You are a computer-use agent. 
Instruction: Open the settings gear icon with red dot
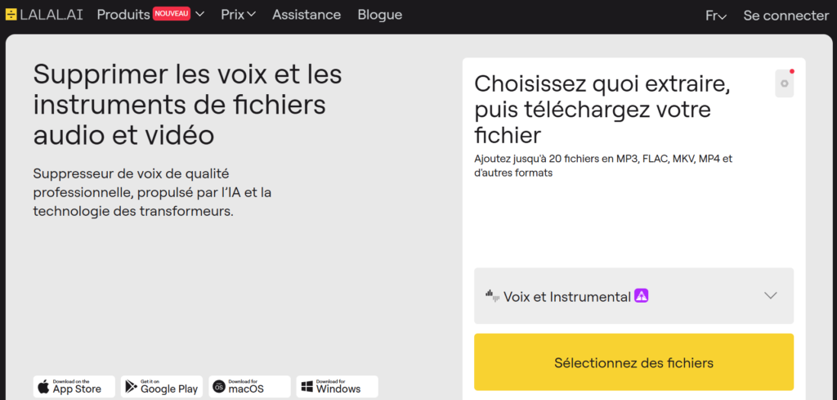(x=784, y=83)
